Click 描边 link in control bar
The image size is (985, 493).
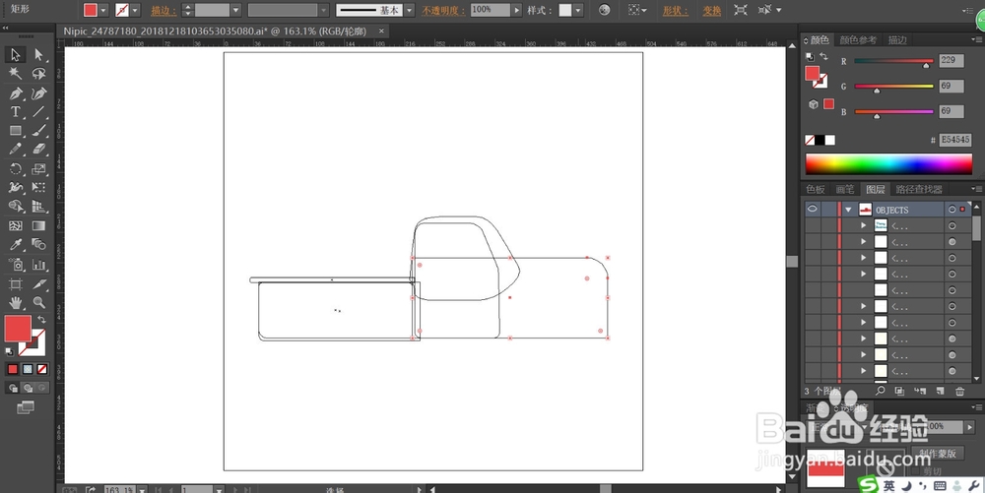click(164, 11)
